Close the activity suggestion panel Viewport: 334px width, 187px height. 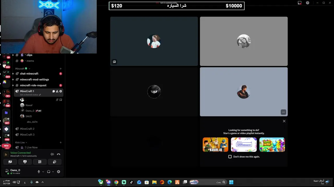284,121
